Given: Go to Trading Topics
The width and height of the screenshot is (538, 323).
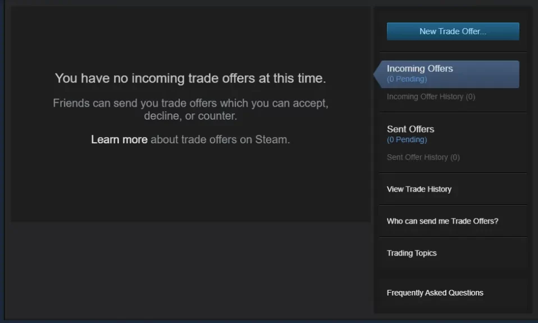Looking at the screenshot, I should [x=412, y=253].
